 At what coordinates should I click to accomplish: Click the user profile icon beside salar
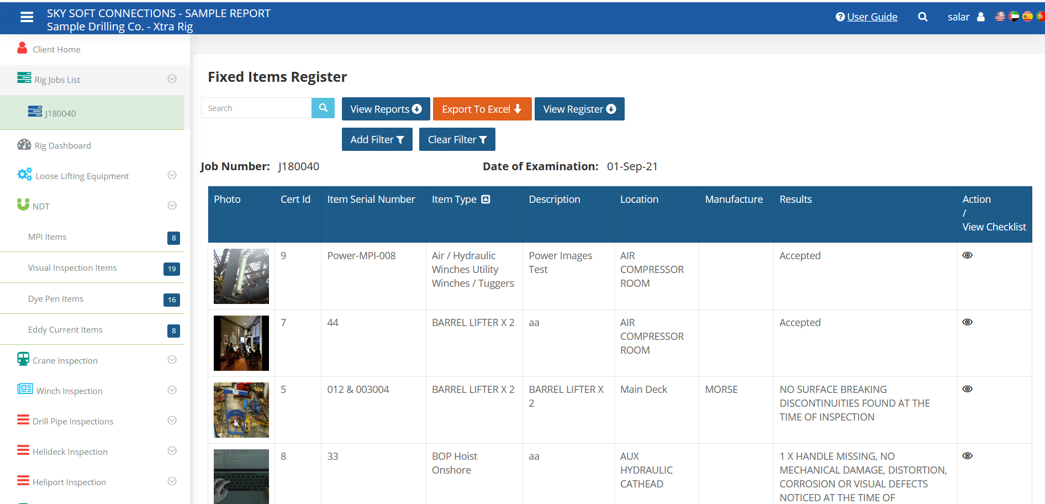pyautogui.click(x=981, y=17)
